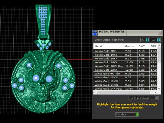
Task: Click the 5.13 DWT cell
Action: pyautogui.click(x=143, y=51)
